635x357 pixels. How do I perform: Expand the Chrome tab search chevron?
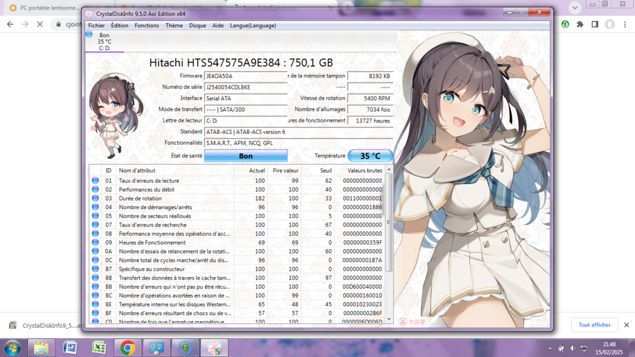coord(575,8)
